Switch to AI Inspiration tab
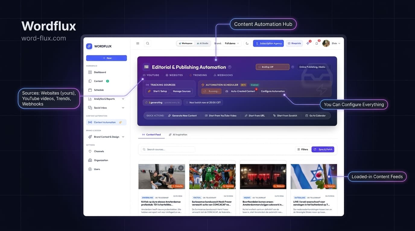The width and height of the screenshot is (415, 231). click(x=178, y=135)
